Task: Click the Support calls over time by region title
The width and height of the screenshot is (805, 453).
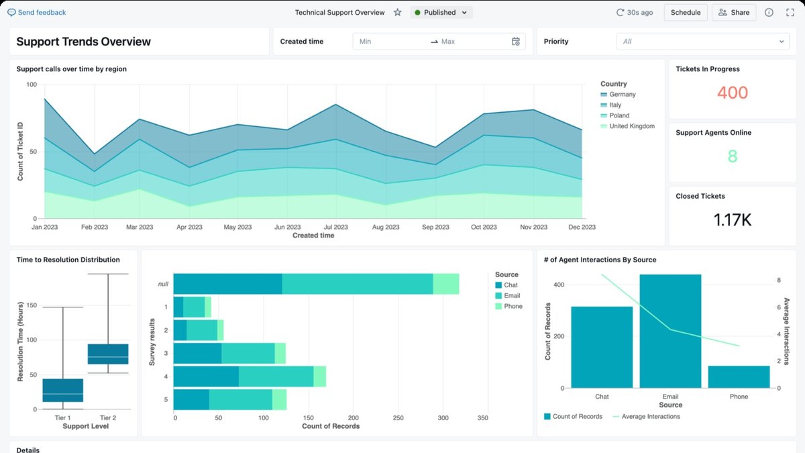Action: point(71,69)
